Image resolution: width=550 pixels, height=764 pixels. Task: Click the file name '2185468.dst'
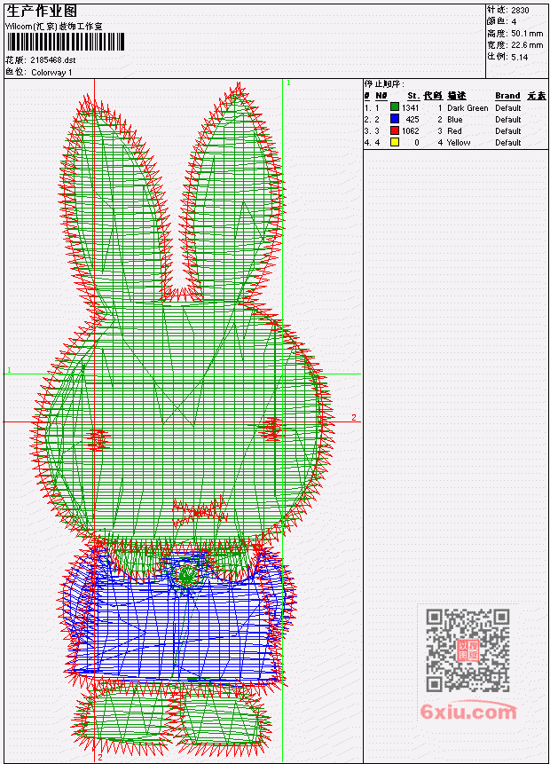[x=52, y=60]
